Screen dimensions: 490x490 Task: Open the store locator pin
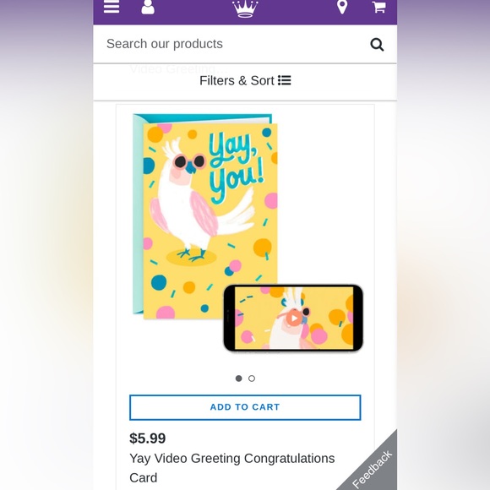point(342,7)
